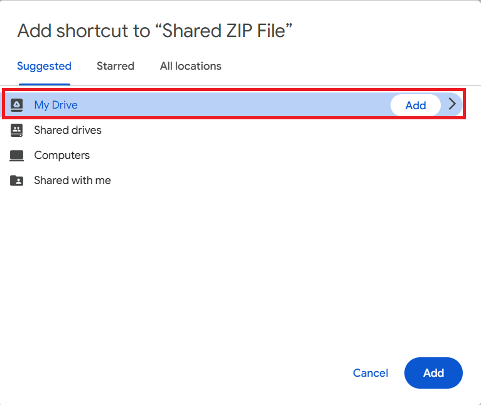
Task: Cancel the add shortcut dialog
Action: 370,373
